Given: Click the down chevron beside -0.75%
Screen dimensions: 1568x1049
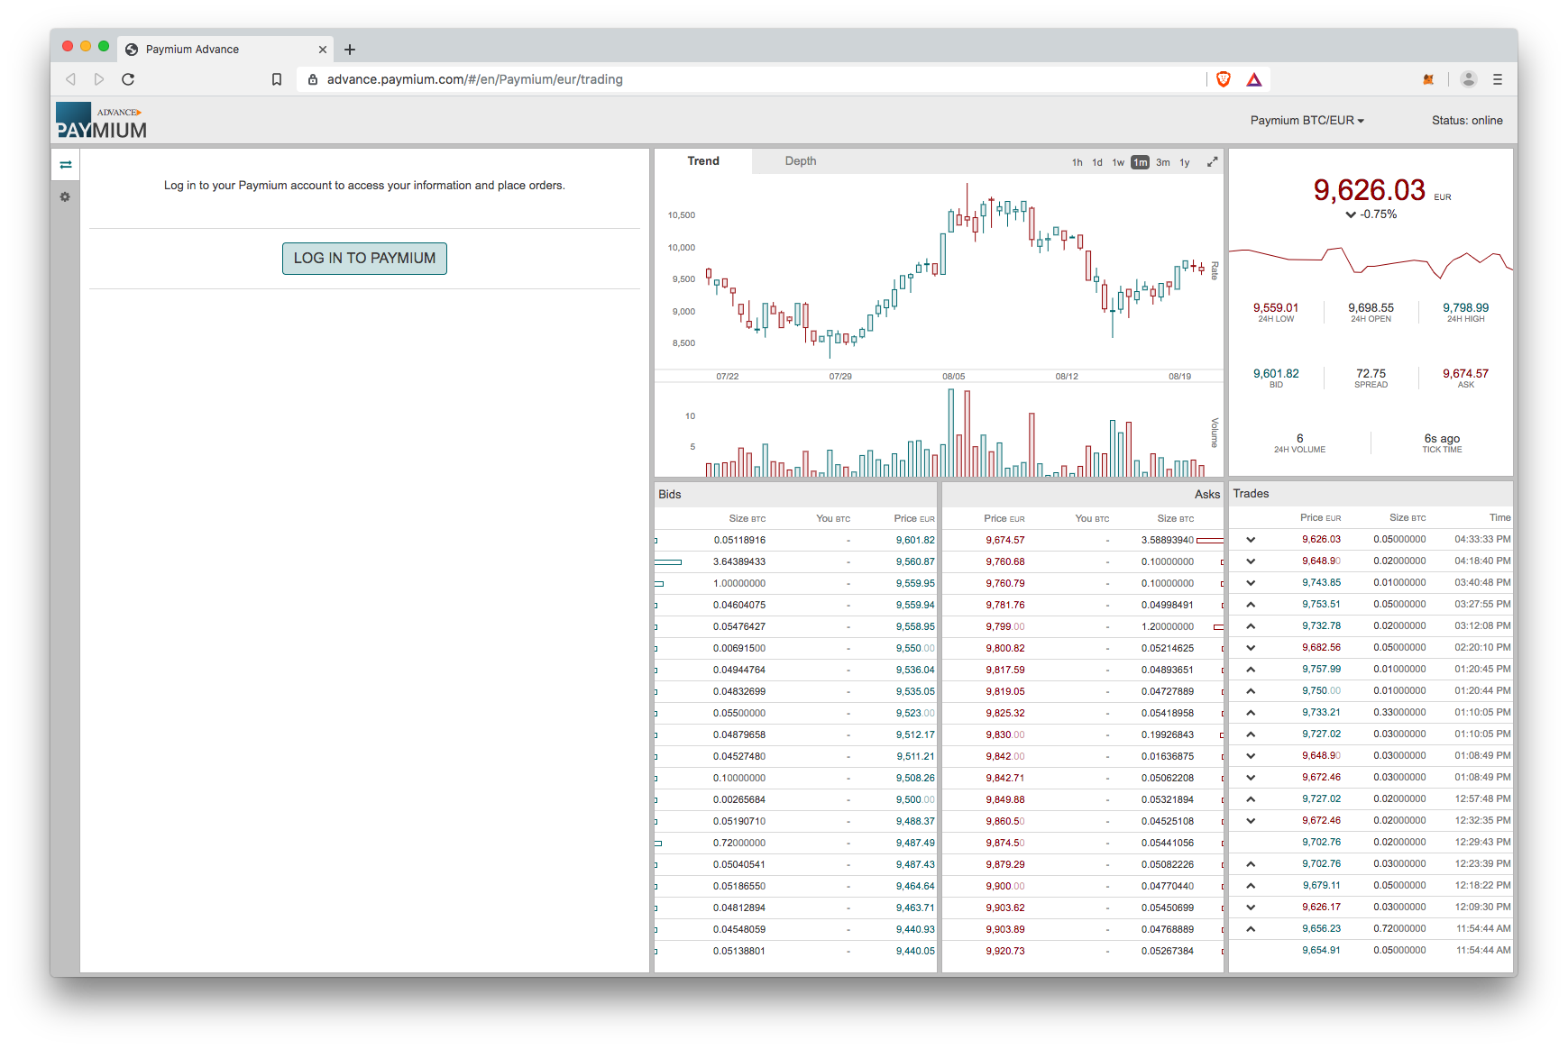Looking at the screenshot, I should tap(1351, 214).
